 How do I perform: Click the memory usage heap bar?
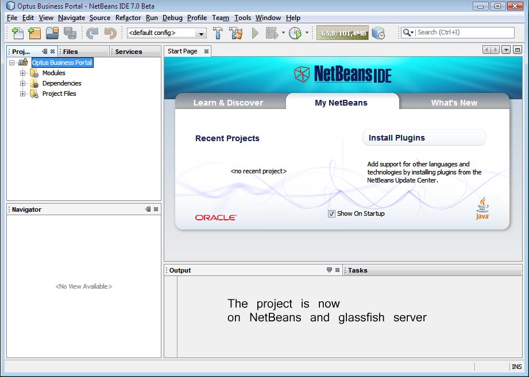(x=343, y=33)
